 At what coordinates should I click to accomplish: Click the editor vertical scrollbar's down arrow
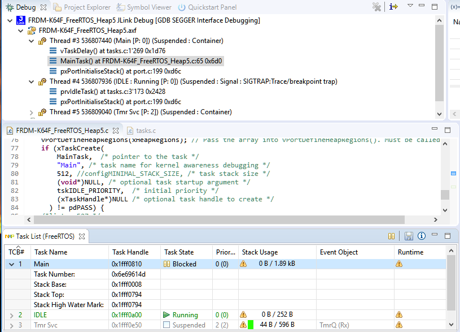(445, 210)
